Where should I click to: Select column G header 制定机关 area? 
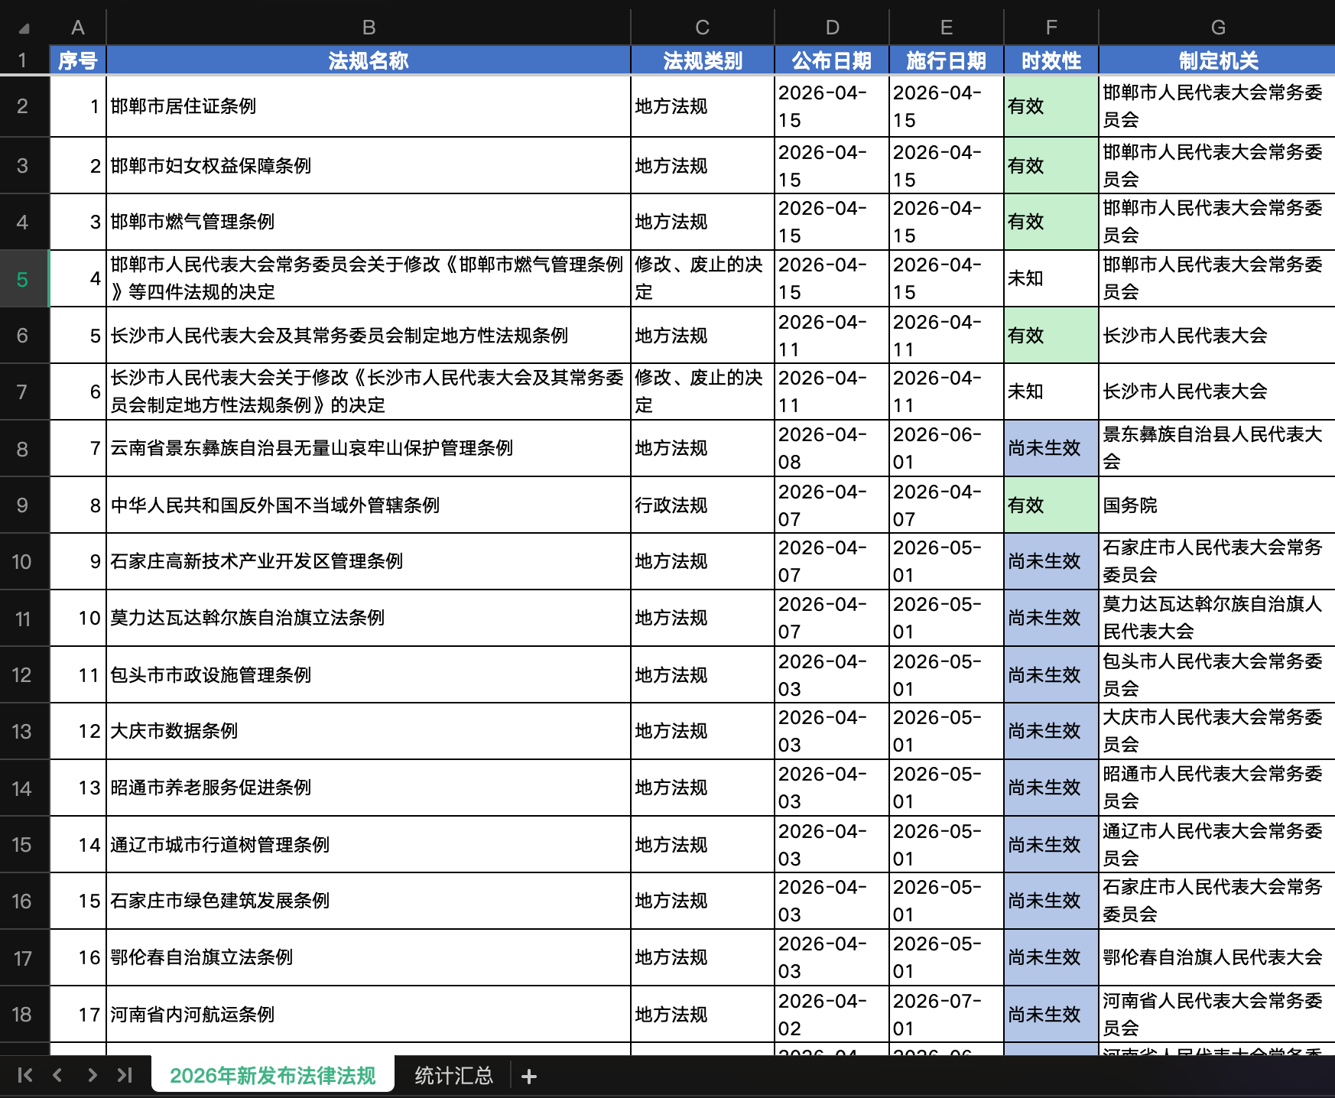[1216, 27]
